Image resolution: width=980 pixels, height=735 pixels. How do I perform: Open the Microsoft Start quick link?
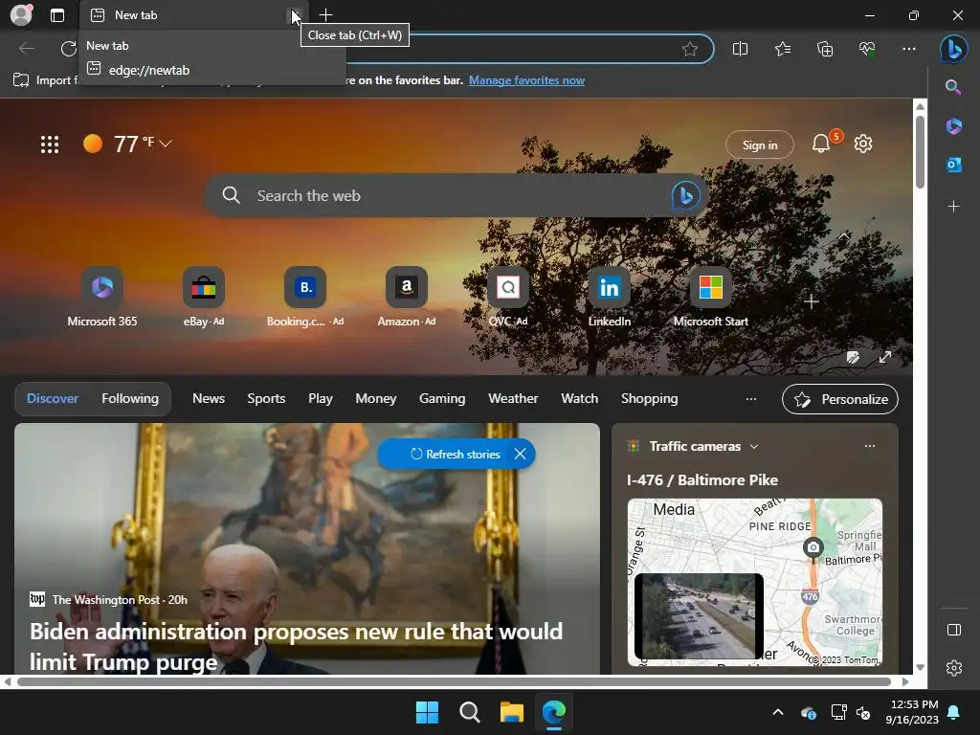(711, 298)
